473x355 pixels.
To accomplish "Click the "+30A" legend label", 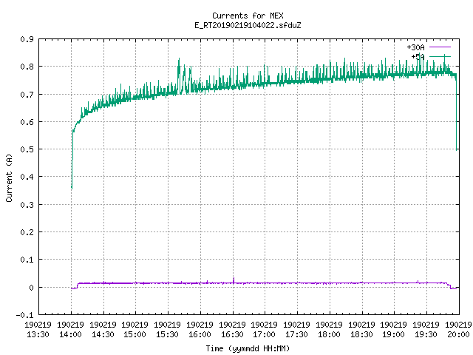I will pyautogui.click(x=415, y=47).
